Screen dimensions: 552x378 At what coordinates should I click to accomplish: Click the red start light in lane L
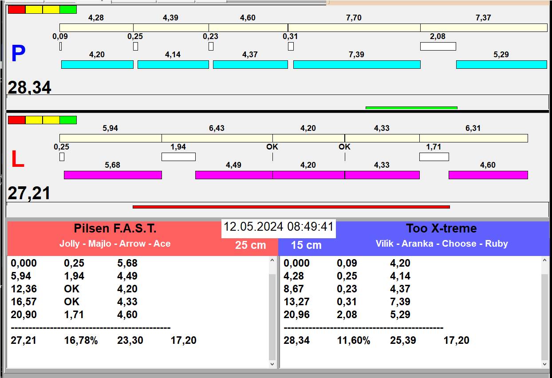17,120
